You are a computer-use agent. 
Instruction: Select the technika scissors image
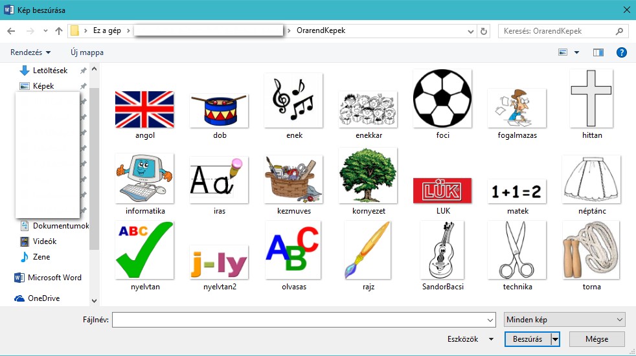tap(517, 250)
